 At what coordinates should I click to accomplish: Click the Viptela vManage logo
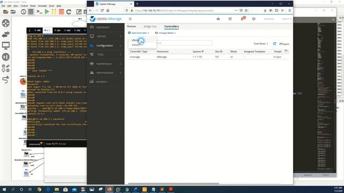pos(105,19)
